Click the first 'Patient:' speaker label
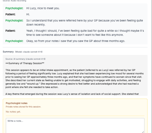The width and height of the screenshot is (152, 133). tap(11, 14)
